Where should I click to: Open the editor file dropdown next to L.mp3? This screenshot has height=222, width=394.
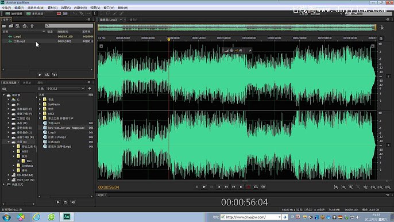click(x=121, y=20)
